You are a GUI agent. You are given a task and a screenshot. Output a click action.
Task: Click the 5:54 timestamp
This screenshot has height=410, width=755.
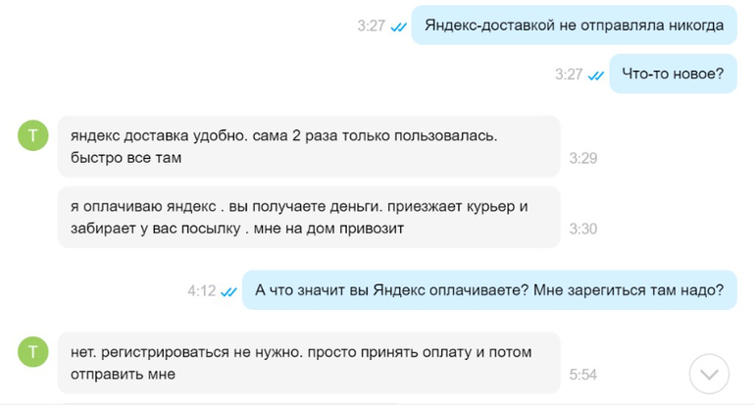(583, 375)
